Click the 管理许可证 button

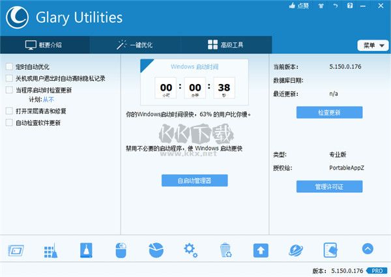(329, 186)
